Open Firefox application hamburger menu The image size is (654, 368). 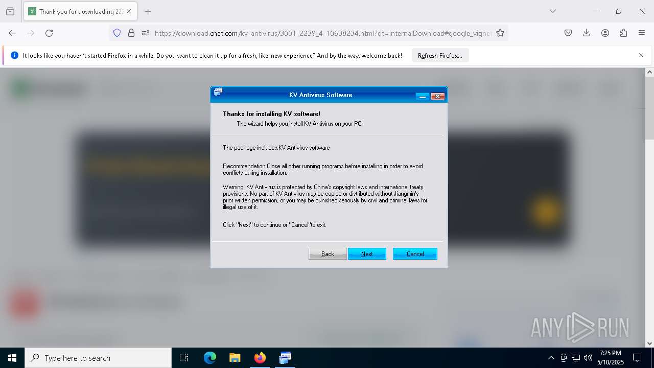click(x=642, y=33)
